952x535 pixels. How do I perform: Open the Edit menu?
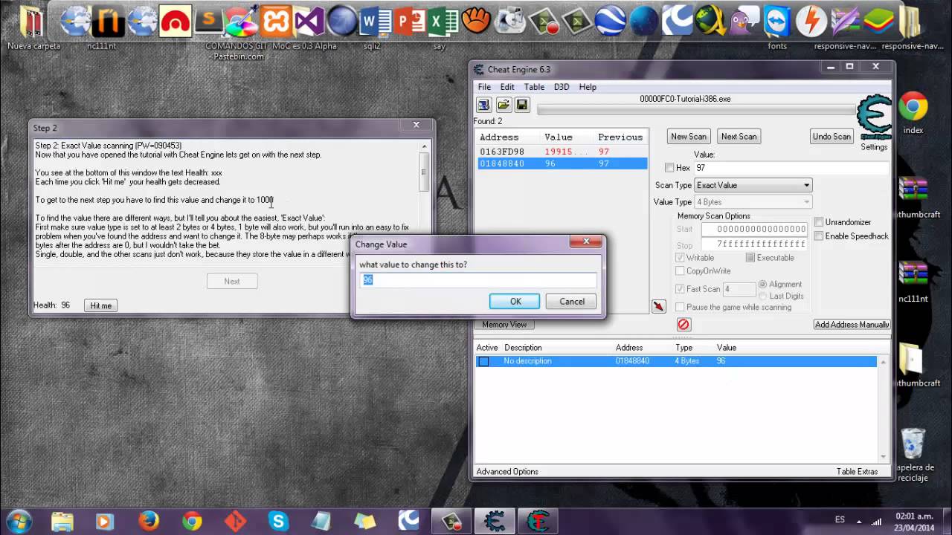[x=507, y=87]
